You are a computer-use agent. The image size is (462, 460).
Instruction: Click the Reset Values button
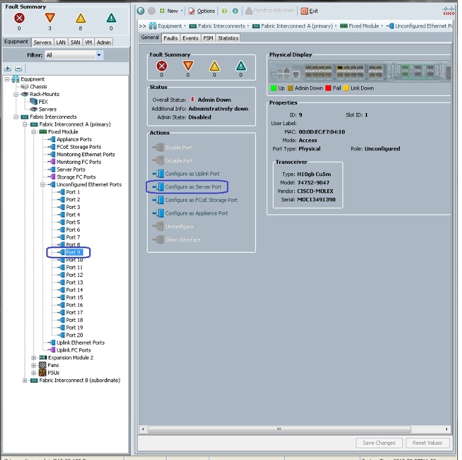(427, 442)
